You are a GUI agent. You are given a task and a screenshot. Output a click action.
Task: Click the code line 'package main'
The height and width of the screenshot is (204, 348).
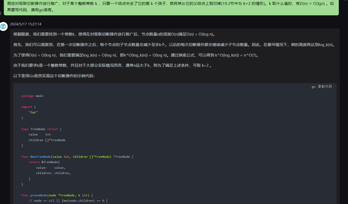click(x=32, y=96)
